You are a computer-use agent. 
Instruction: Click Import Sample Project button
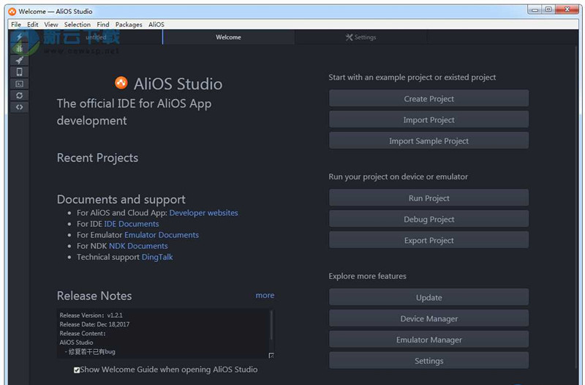tap(429, 141)
